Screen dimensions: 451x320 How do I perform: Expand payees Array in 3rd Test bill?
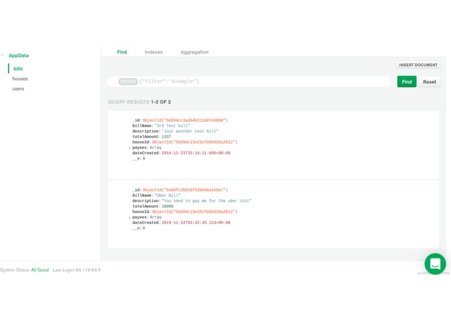[x=129, y=148]
